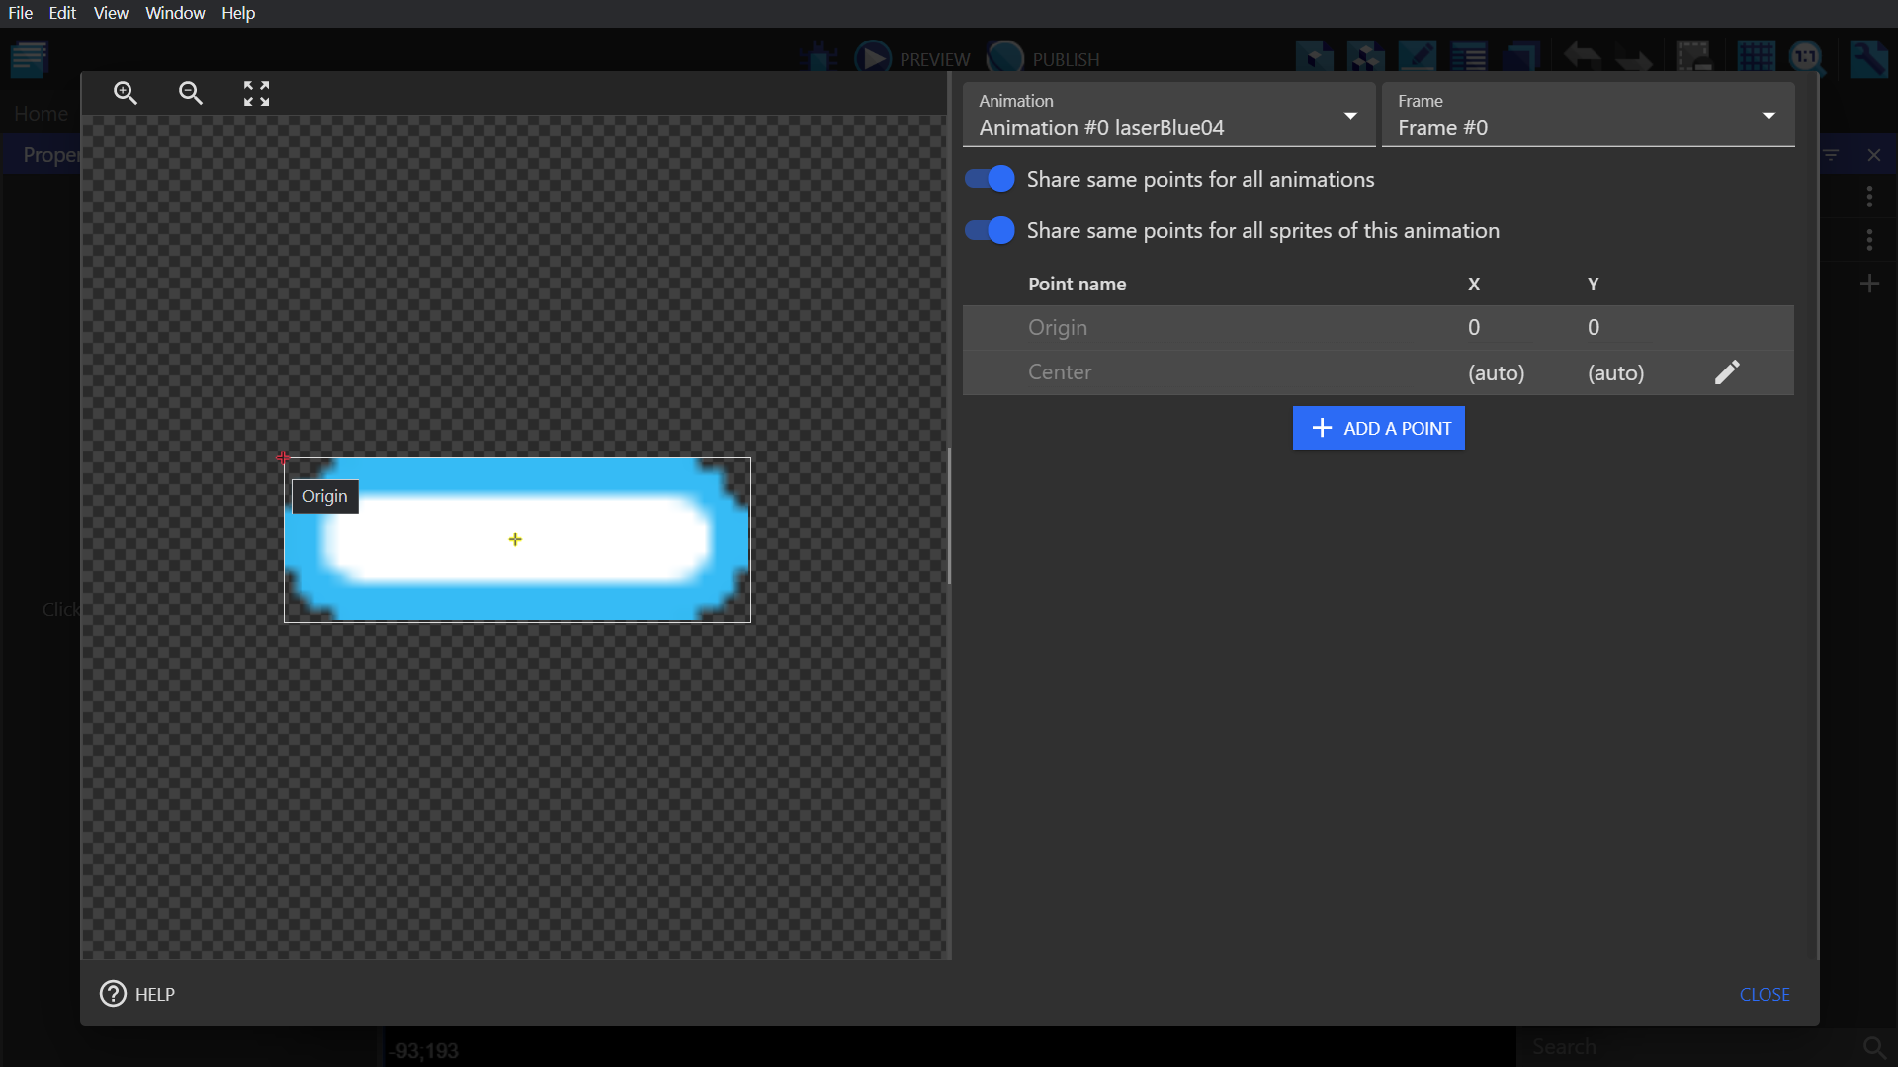Click the preview panel vertical divider handle

(949, 516)
